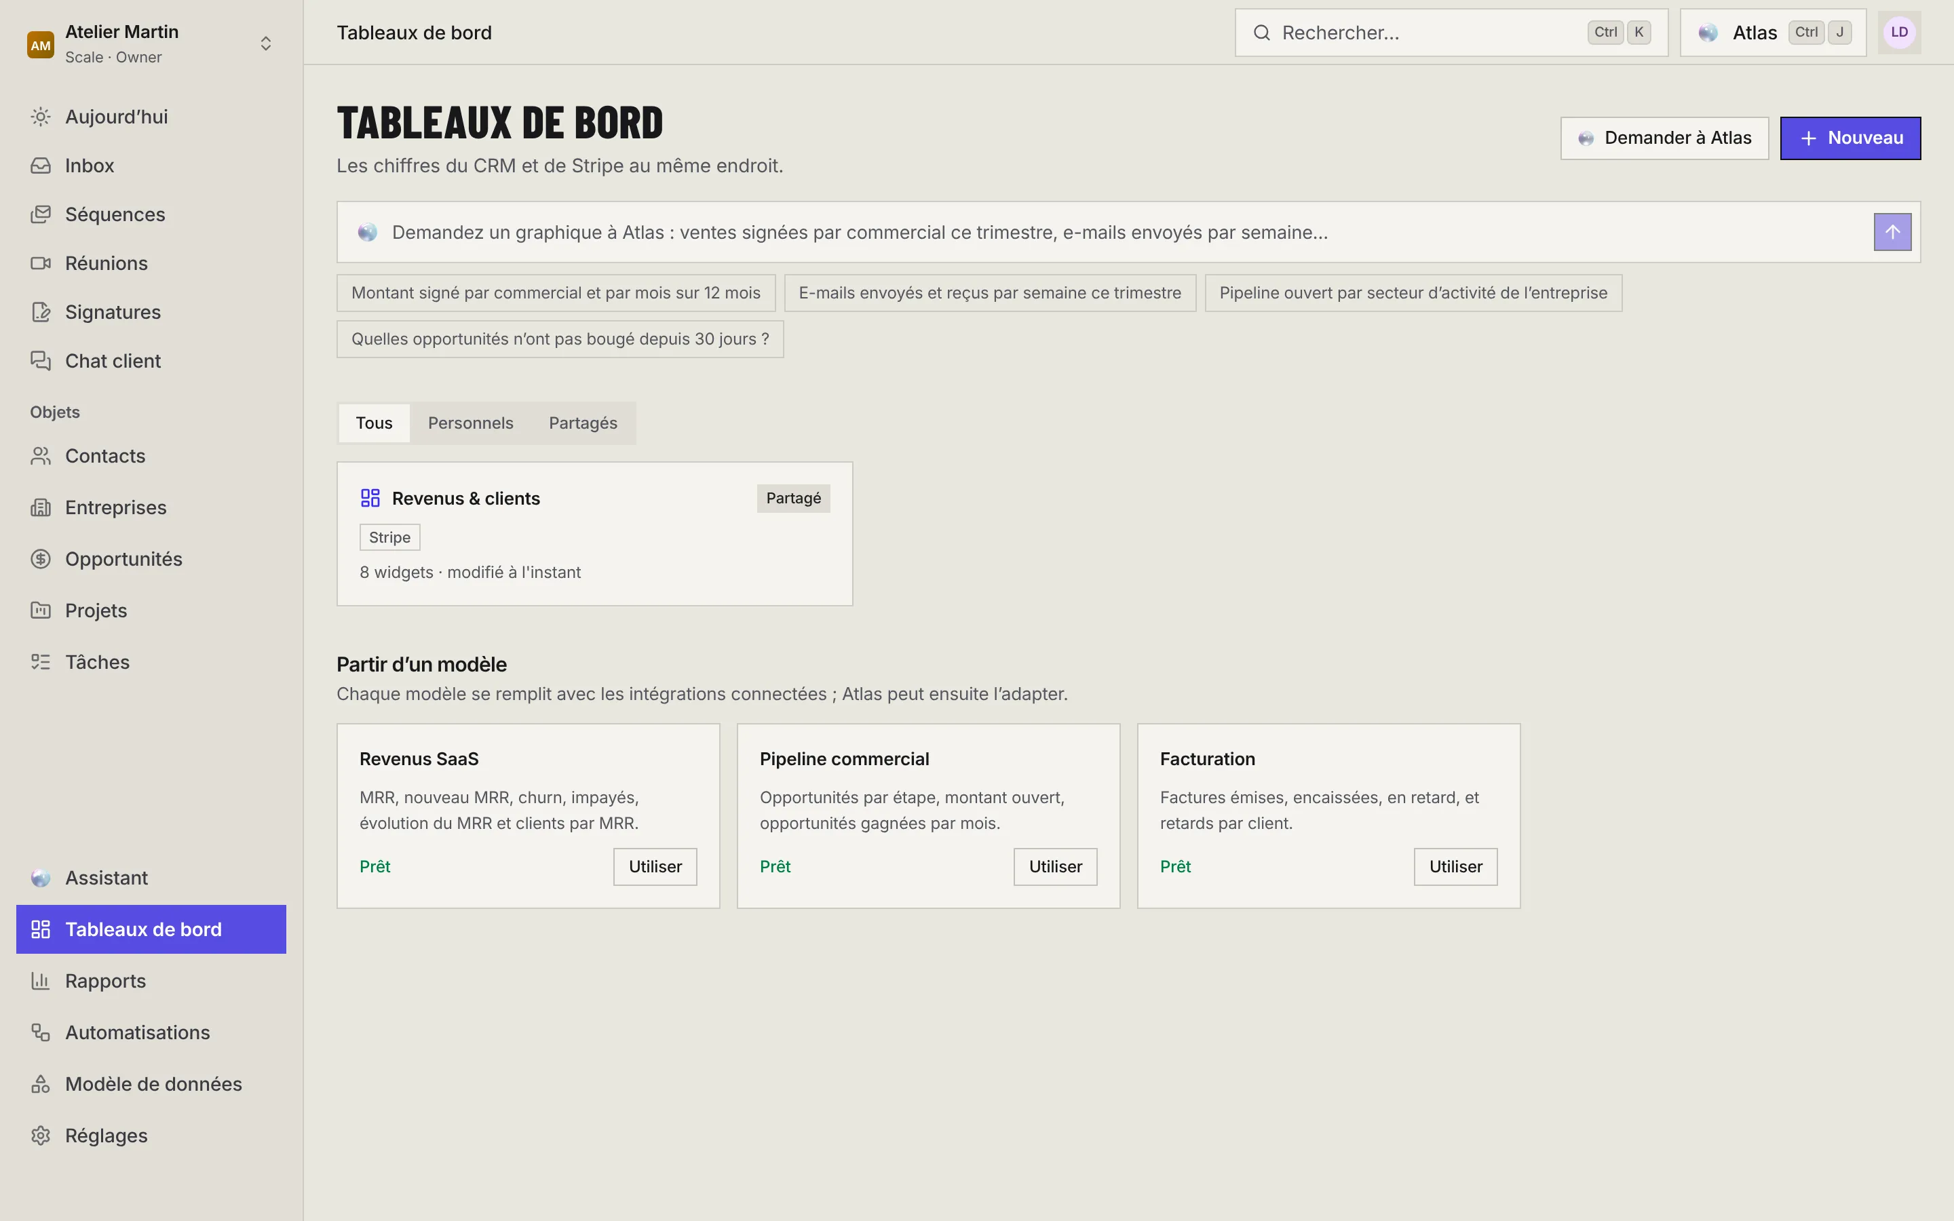Image resolution: width=1954 pixels, height=1221 pixels.
Task: Click the Tableaux de bord breadcrumb title
Action: (x=415, y=33)
